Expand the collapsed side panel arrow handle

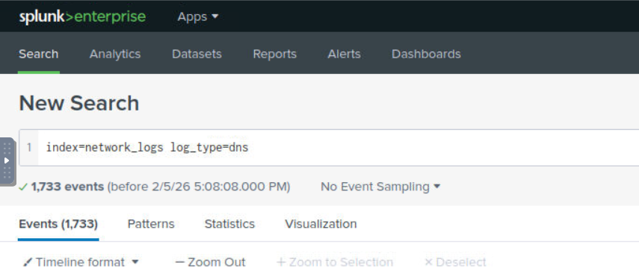7,161
